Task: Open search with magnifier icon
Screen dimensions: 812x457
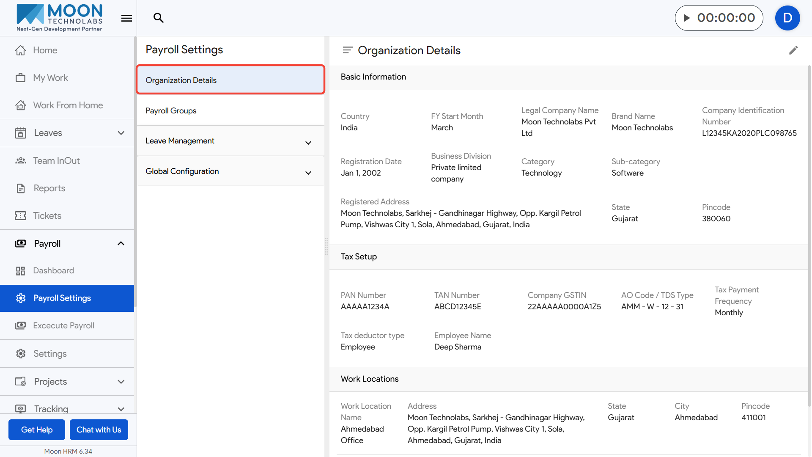Action: coord(159,18)
